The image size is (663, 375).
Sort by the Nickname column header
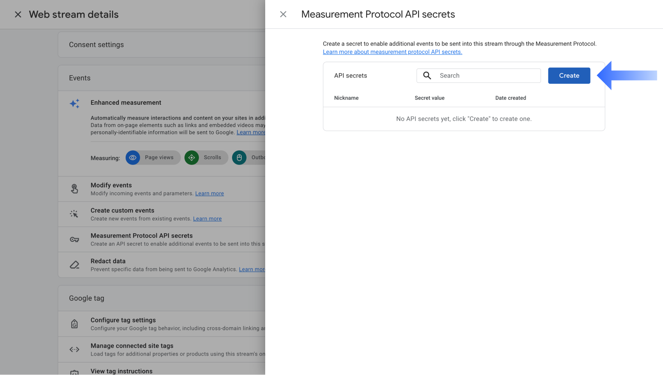click(346, 98)
